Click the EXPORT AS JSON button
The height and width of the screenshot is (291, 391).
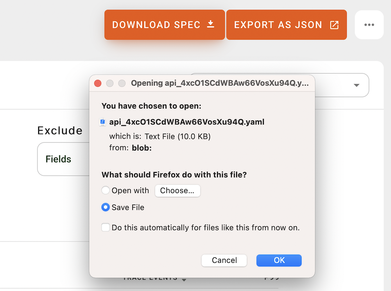[x=286, y=24]
